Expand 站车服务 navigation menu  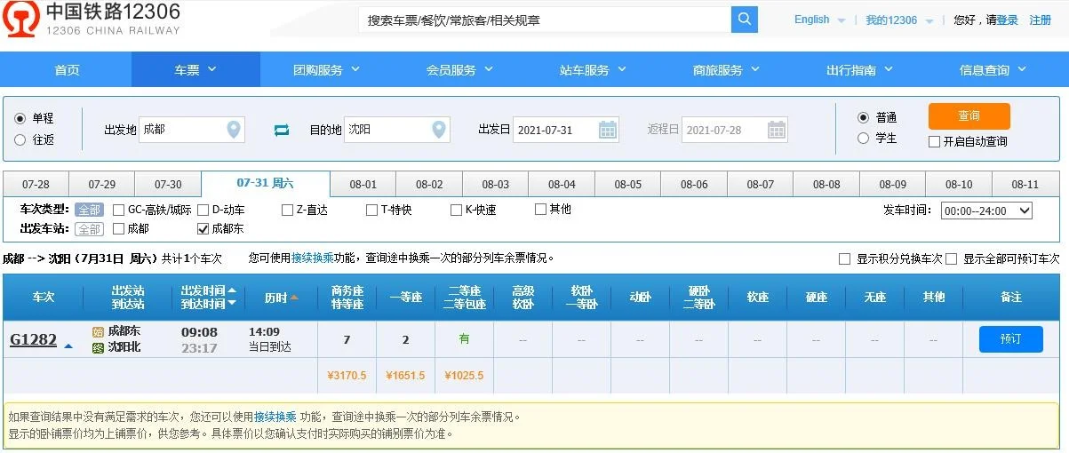(x=594, y=70)
